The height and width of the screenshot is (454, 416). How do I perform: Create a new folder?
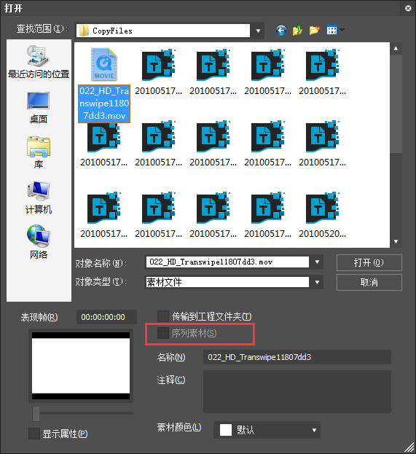[x=315, y=30]
